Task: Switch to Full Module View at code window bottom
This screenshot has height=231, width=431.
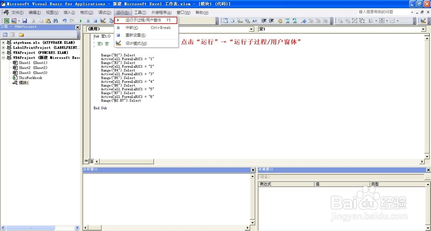Action: click(x=91, y=161)
